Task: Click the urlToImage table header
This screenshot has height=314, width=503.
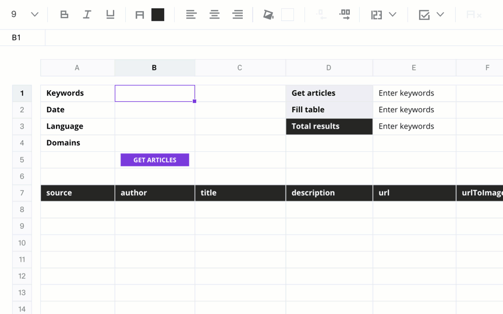Action: 480,193
